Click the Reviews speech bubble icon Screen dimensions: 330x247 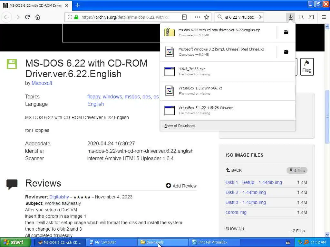click(12, 184)
